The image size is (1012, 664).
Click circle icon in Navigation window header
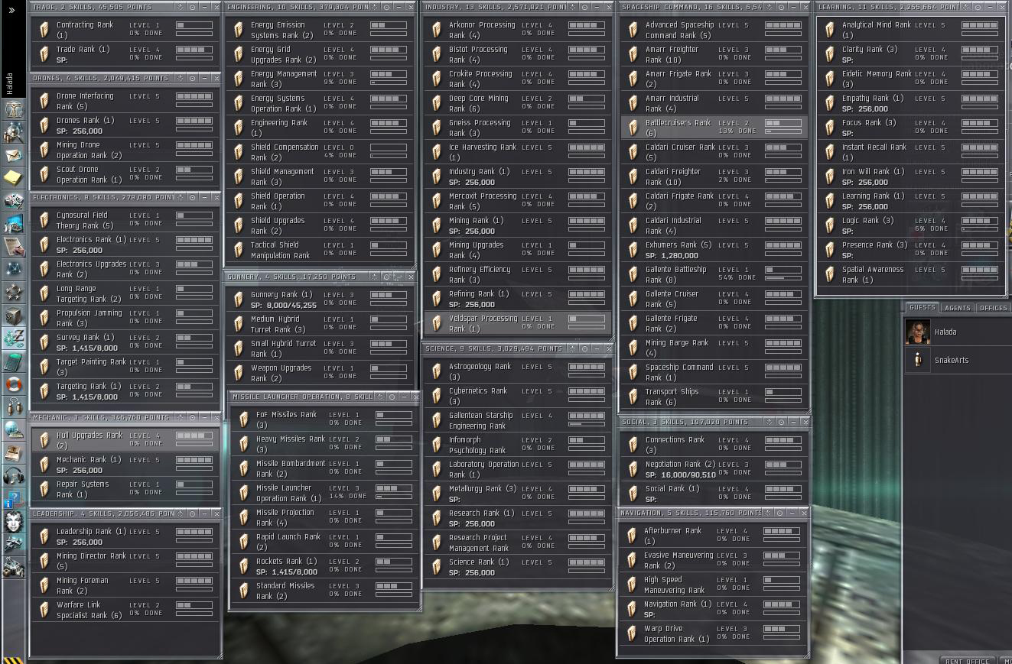(x=779, y=513)
